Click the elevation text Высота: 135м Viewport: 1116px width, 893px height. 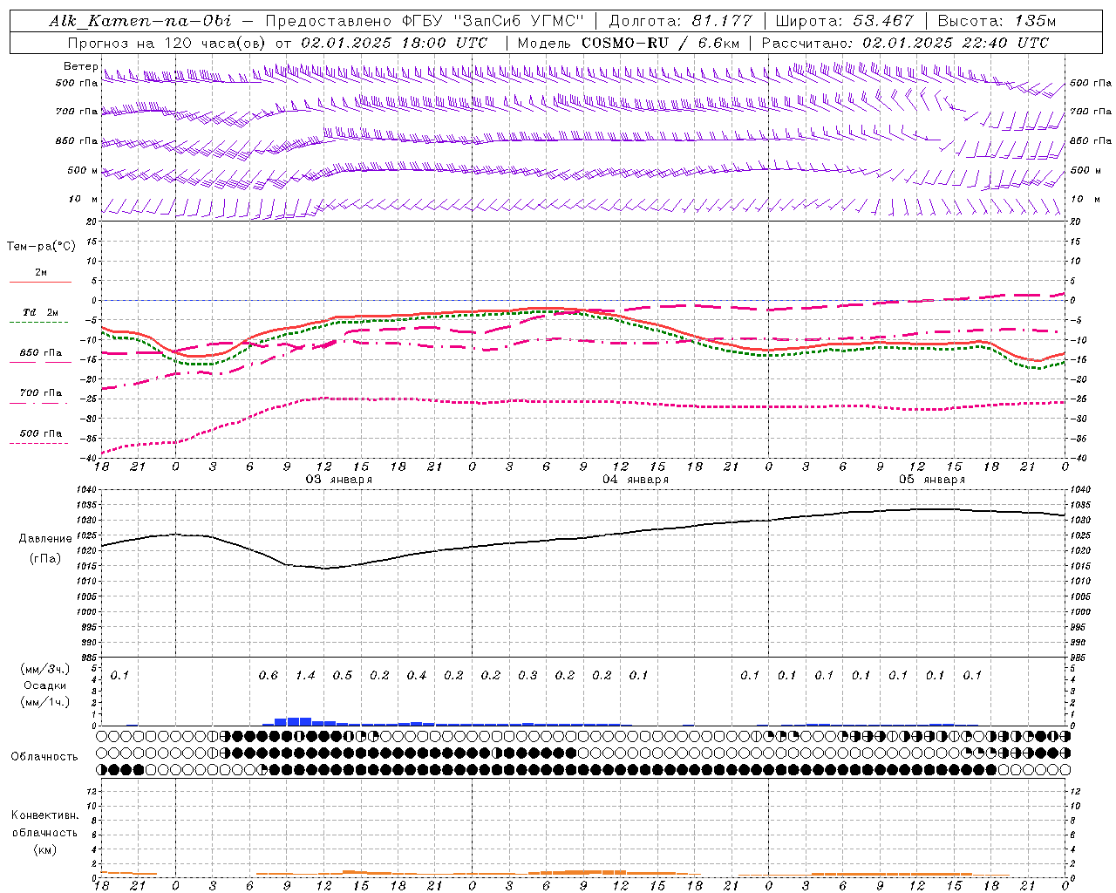(x=997, y=21)
